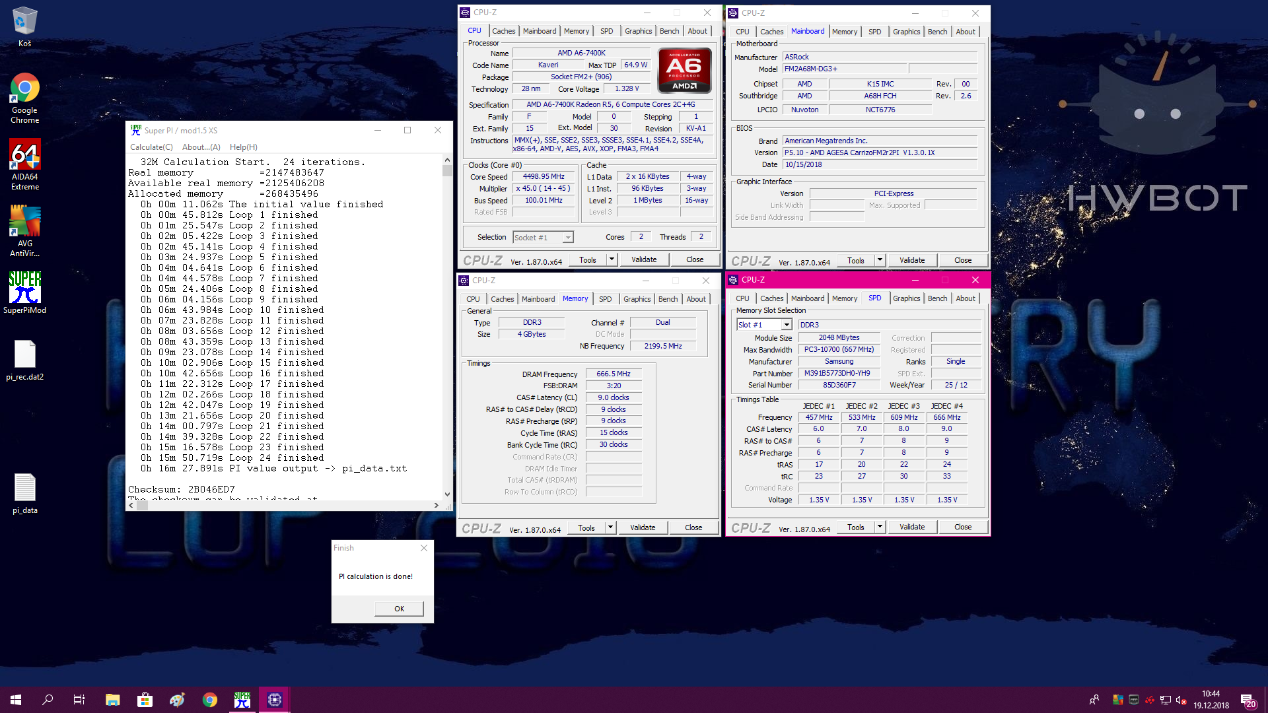
Task: Click the Super PI window title icon
Action: click(x=136, y=130)
